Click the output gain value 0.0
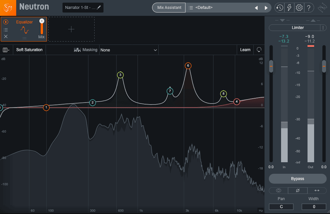The width and height of the screenshot is (330, 214). tap(324, 167)
